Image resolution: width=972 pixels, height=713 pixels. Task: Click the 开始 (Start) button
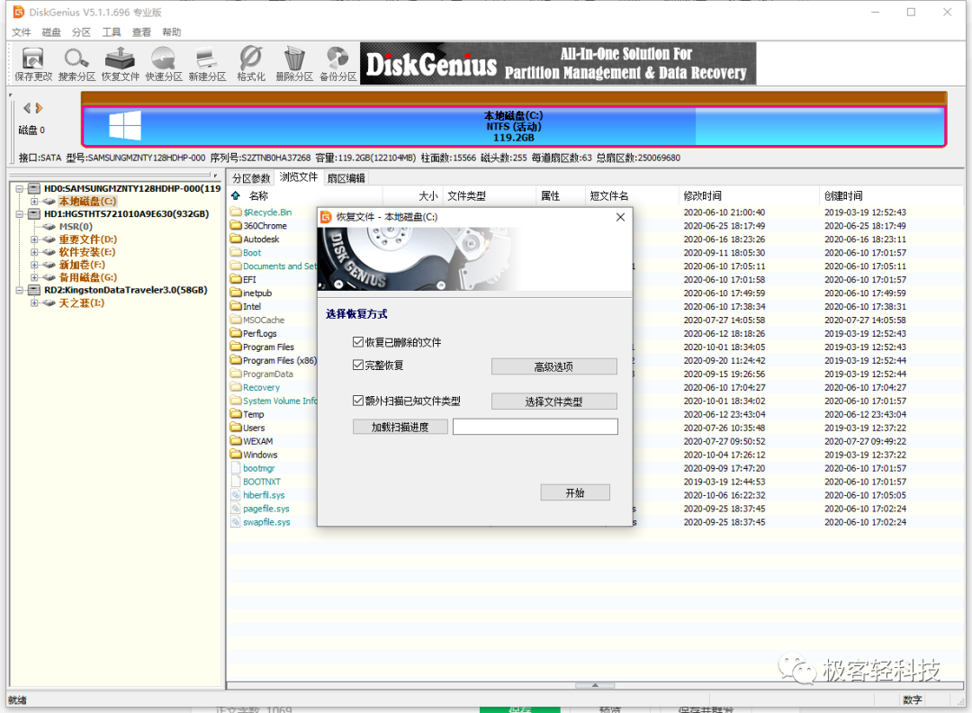coord(575,492)
